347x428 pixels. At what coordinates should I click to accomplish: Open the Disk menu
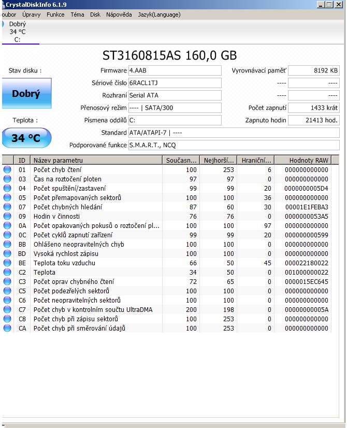point(95,15)
